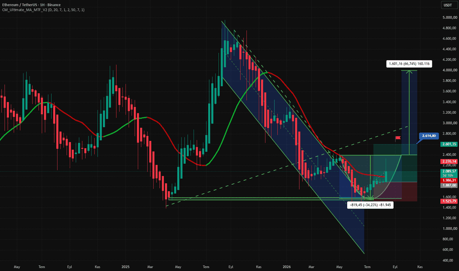Select the 5.000,00 price scale label
The width and height of the screenshot is (459, 271).
(x=449, y=18)
